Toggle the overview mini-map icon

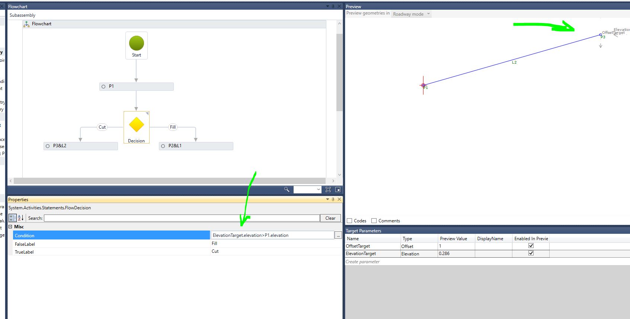[x=338, y=190]
